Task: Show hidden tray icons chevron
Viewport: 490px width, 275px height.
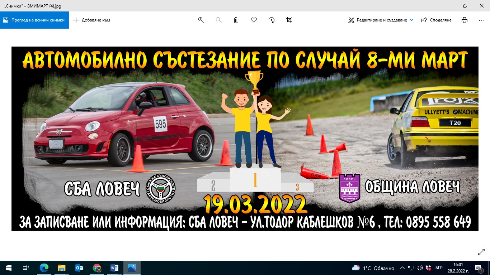Action: (402, 268)
